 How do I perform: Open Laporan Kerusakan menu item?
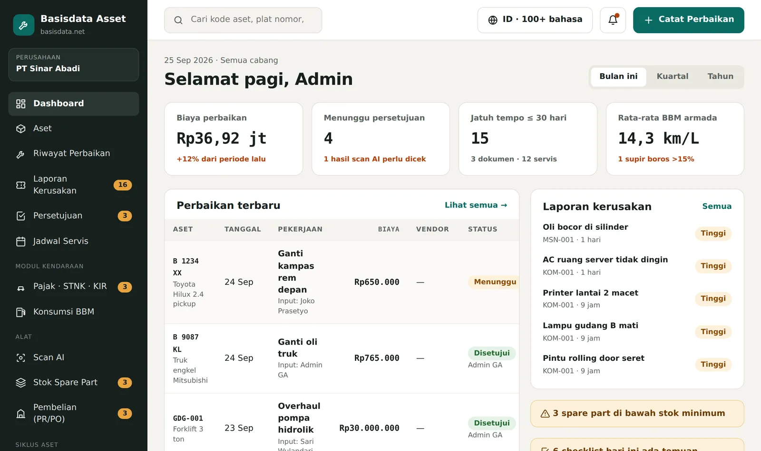pyautogui.click(x=74, y=185)
